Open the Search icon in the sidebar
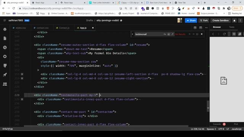The image size is (244, 137). click(5, 47)
